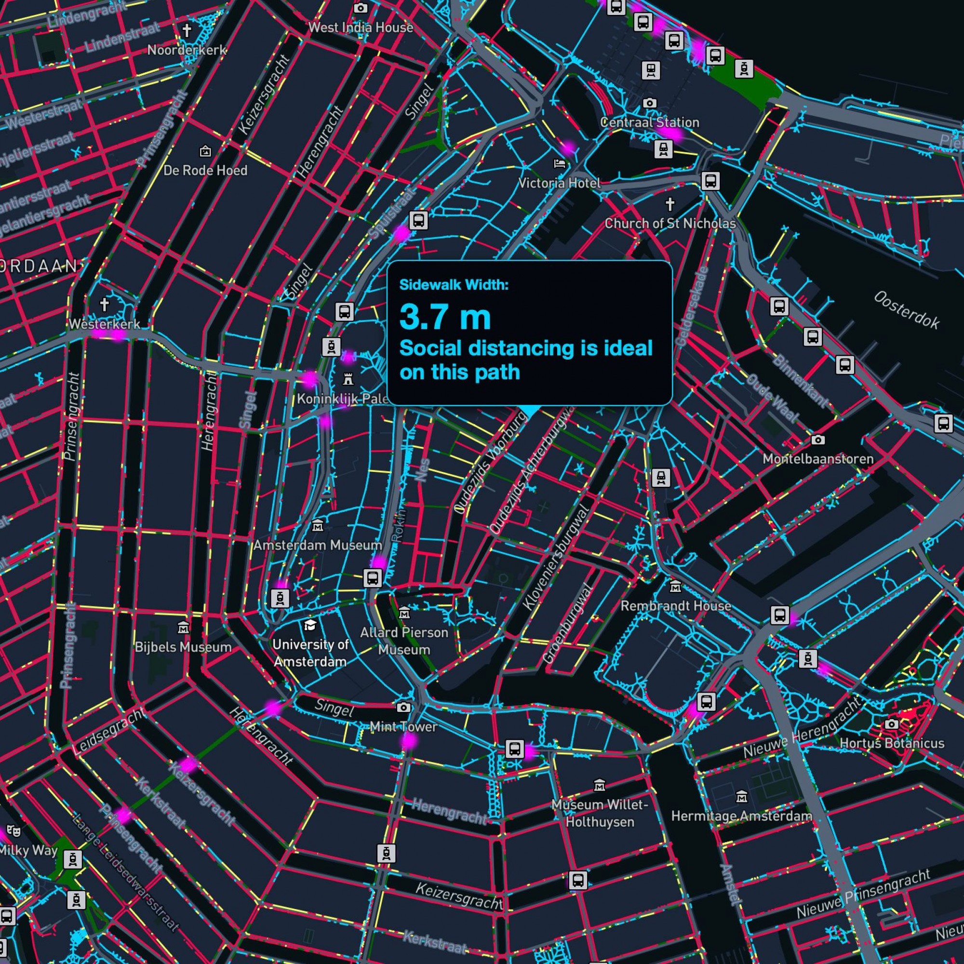The image size is (964, 964).
Task: Click the Groenburgwal street label
Action: pos(568,623)
